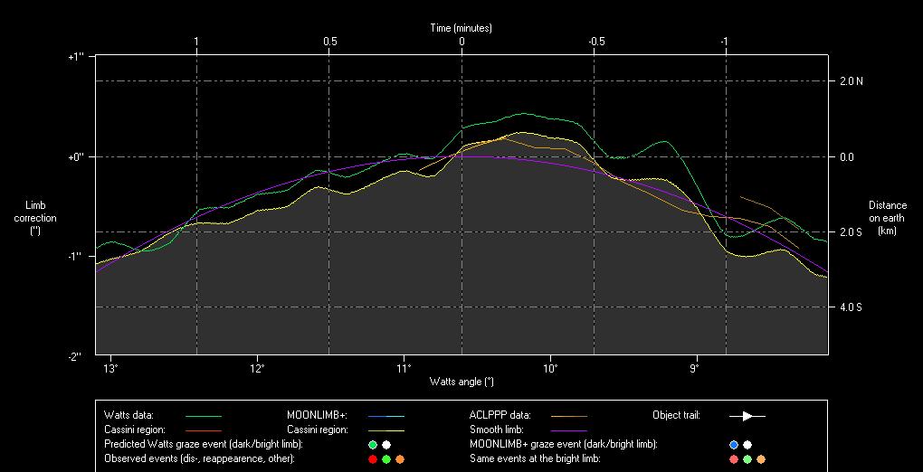This screenshot has height=472, width=923.
Task: Click the blue MOONLIMB+ graze event dot
Action: pos(733,445)
